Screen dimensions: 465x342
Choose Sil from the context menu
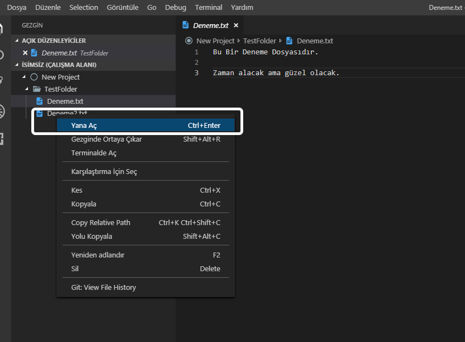click(x=145, y=268)
